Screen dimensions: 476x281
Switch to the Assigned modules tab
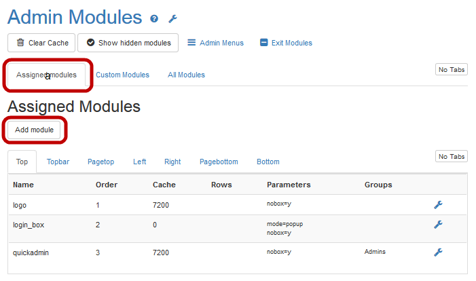pos(47,75)
